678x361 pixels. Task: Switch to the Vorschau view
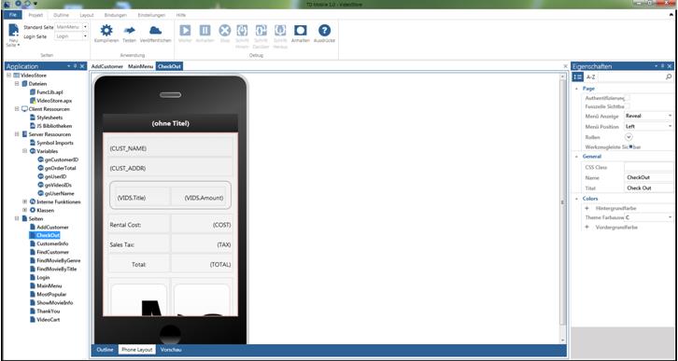click(171, 350)
